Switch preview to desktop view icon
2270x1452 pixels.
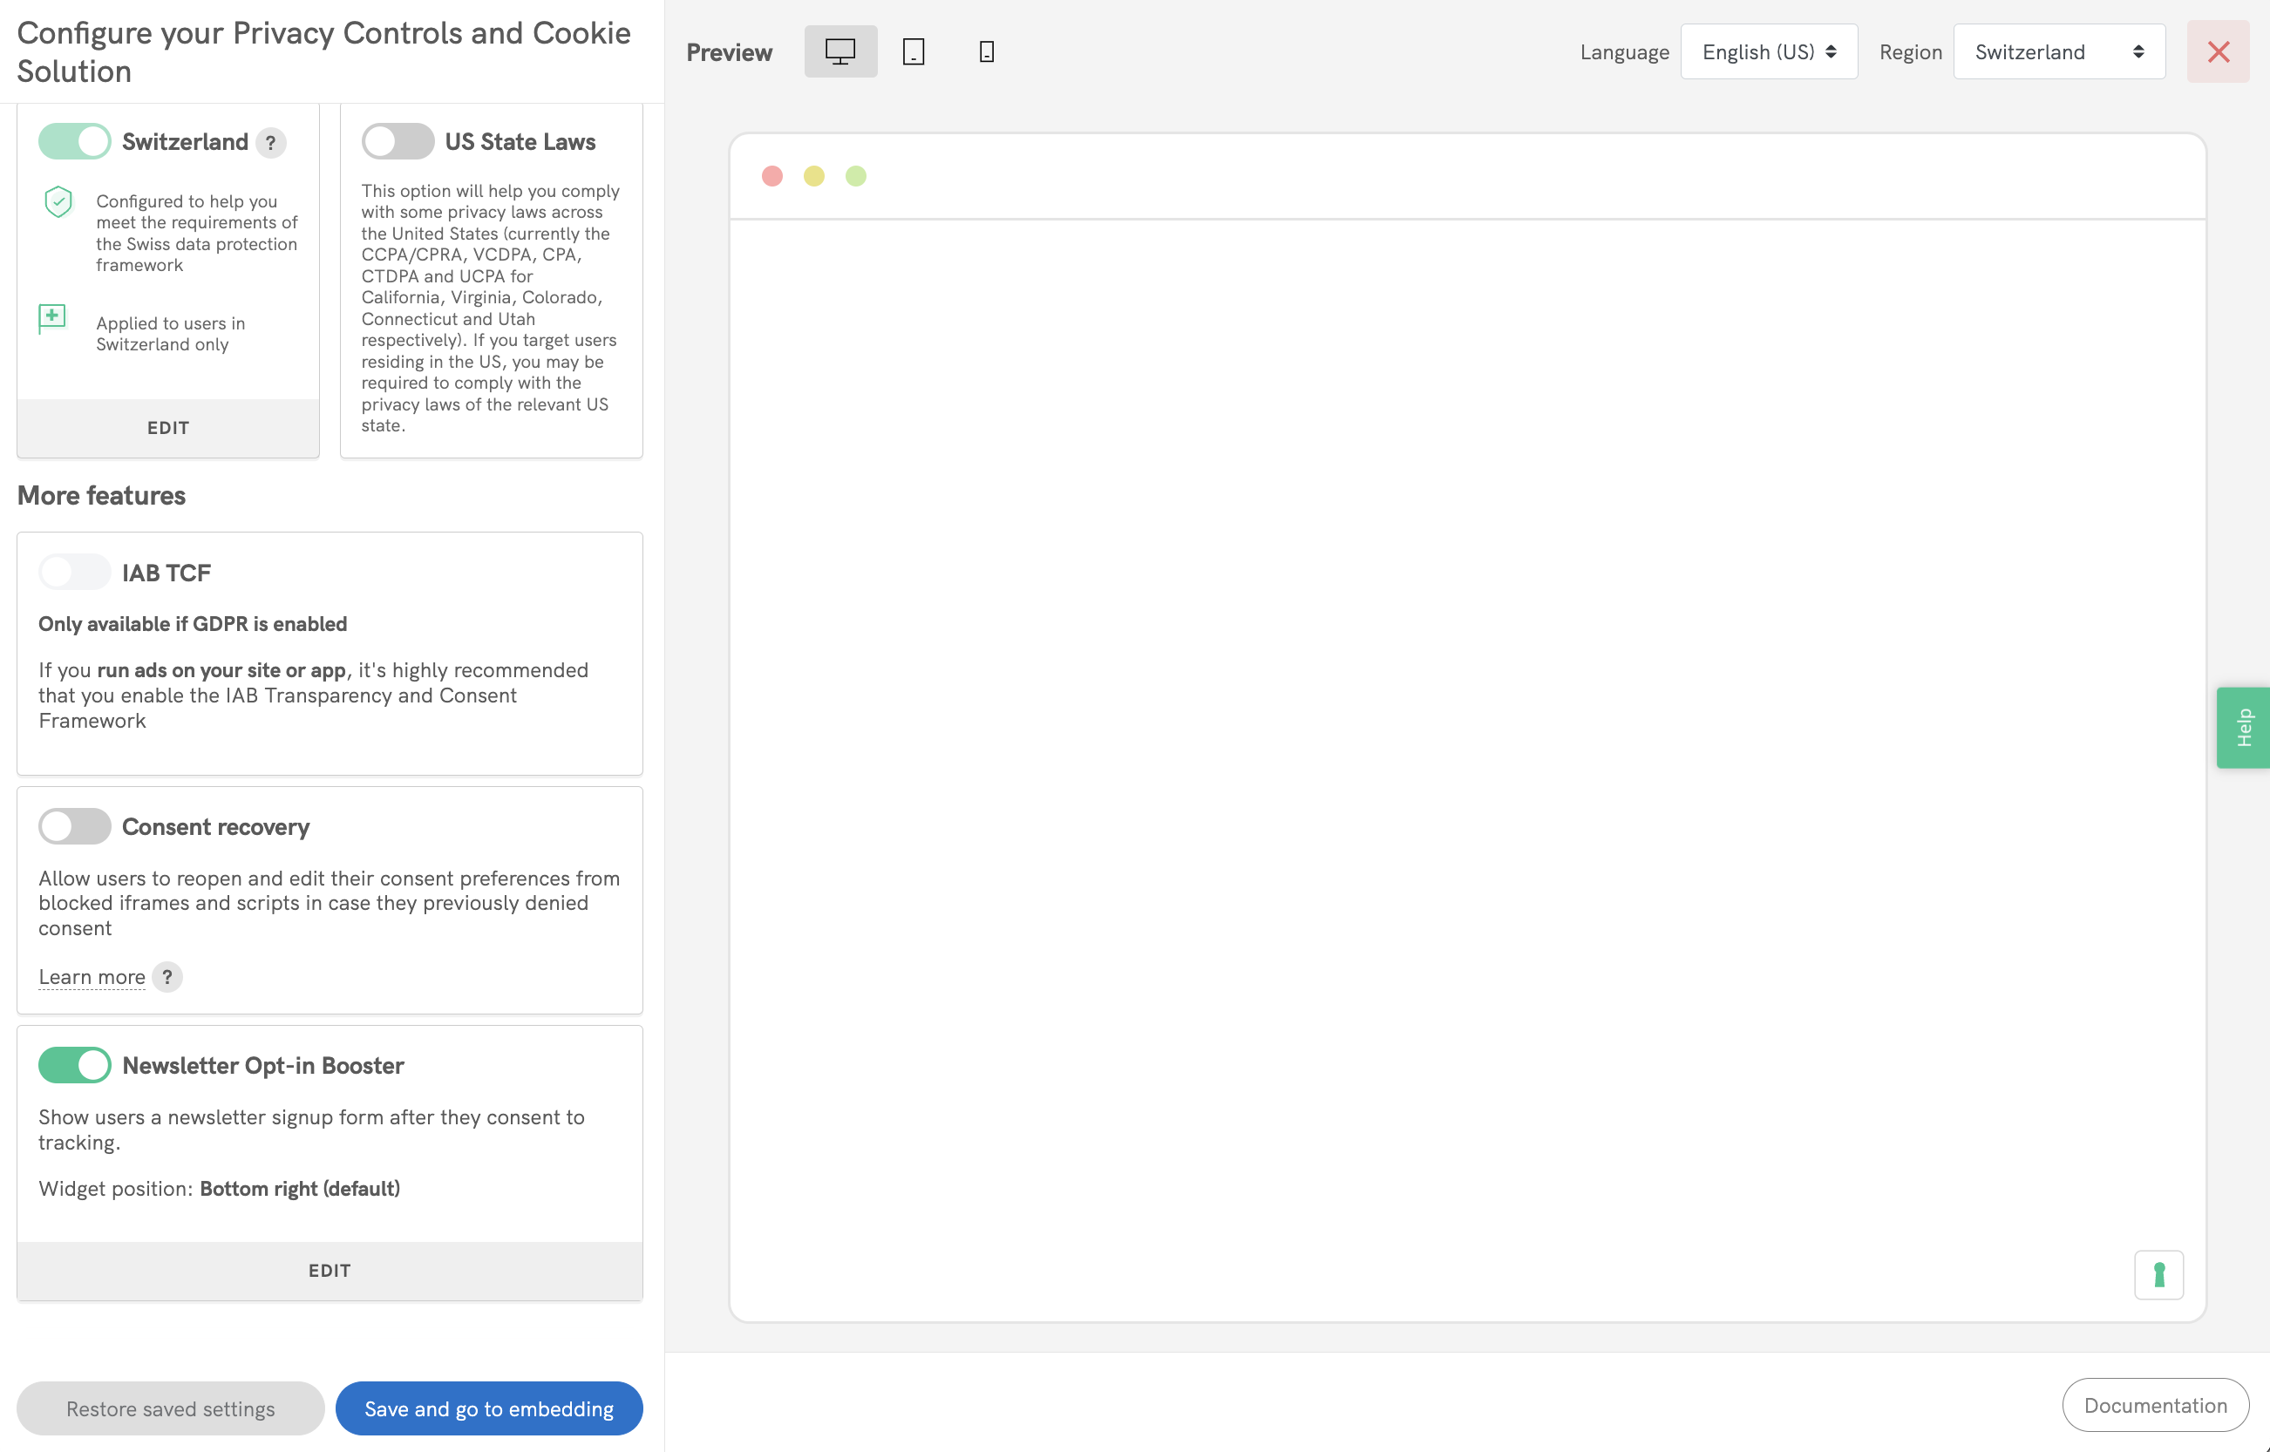(839, 52)
